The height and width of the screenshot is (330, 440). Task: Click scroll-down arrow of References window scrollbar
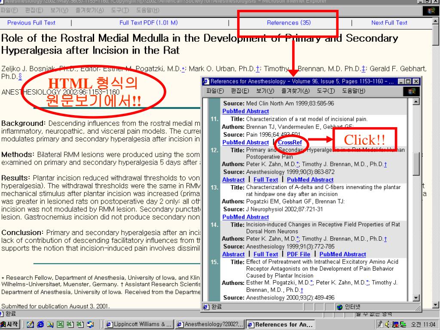pos(416,298)
